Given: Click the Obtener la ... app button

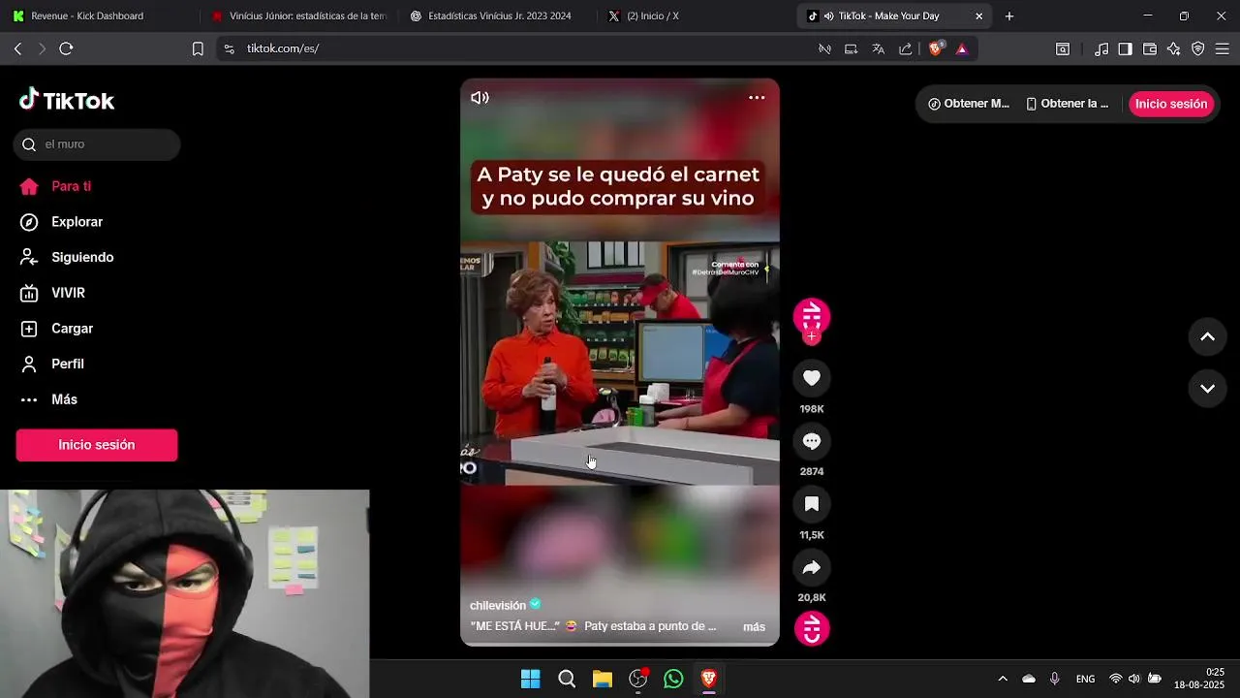Looking at the screenshot, I should tap(1067, 104).
